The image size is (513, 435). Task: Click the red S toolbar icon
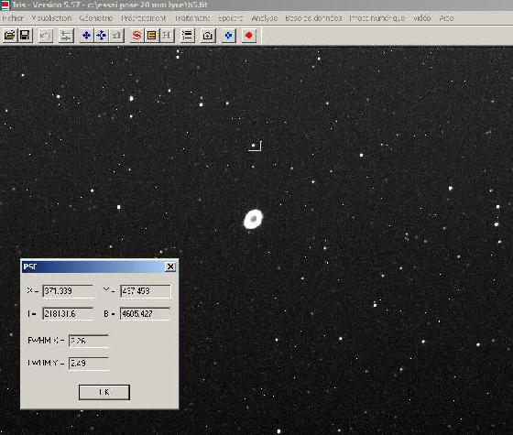pos(136,36)
